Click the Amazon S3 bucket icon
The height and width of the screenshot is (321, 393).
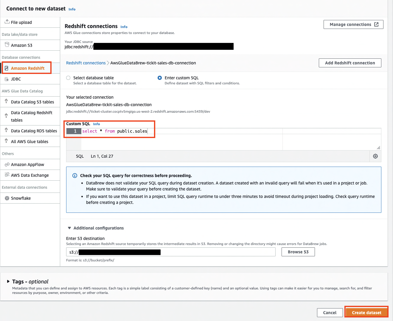[x=7, y=45]
